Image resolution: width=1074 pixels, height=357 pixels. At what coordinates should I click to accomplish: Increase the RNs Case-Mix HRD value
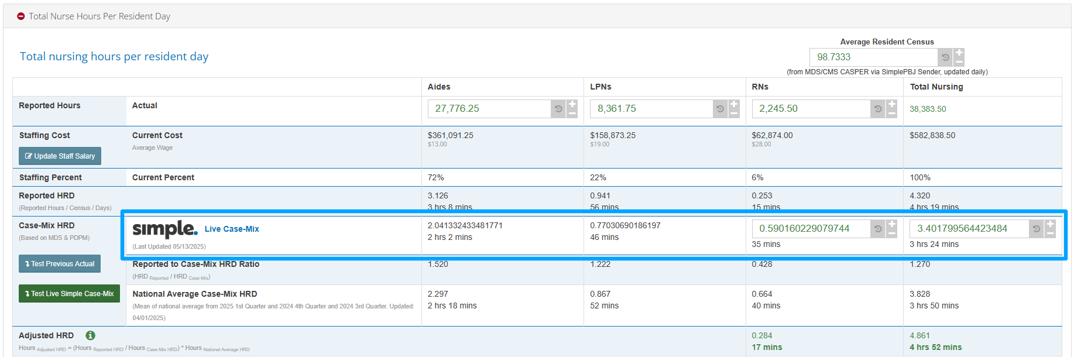point(891,224)
